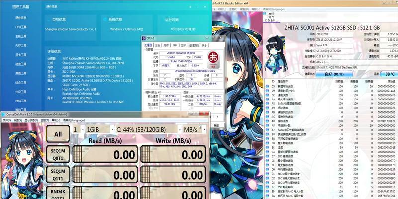Click the serial number field in CrystalDiskInfo
Screen dimensions: 398x199
coord(334,40)
